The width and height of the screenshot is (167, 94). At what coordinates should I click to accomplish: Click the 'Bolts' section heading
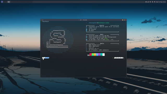pyautogui.click(x=102, y=44)
